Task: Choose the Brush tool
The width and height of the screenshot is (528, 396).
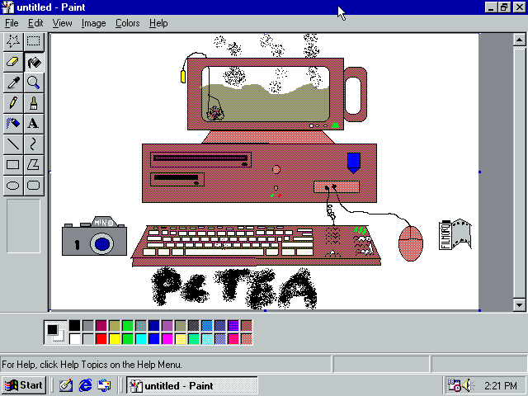Action: 34,103
